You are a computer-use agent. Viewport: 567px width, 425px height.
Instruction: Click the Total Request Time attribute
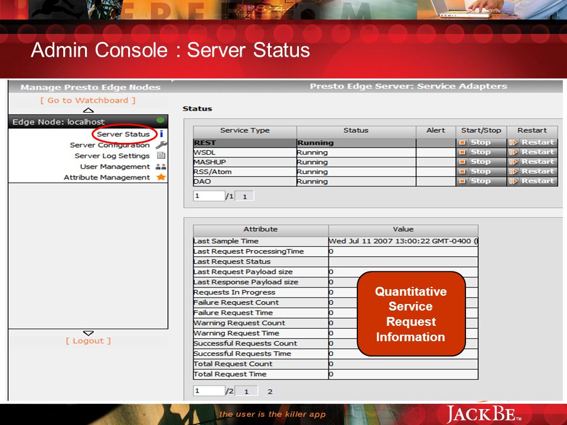pyautogui.click(x=230, y=374)
